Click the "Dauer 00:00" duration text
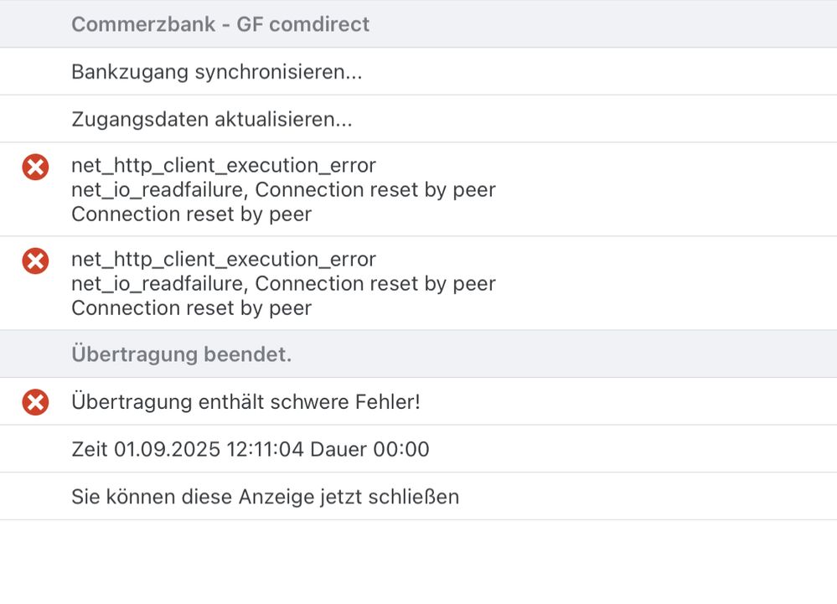837x604 pixels. 369,450
